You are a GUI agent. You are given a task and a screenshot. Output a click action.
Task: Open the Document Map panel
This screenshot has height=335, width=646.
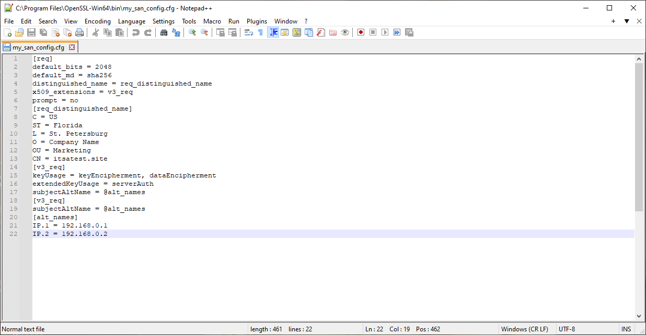296,32
